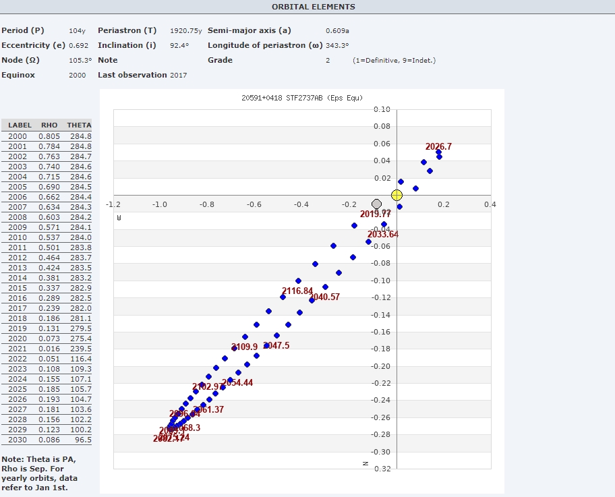Click the THETA column header

tap(79, 125)
